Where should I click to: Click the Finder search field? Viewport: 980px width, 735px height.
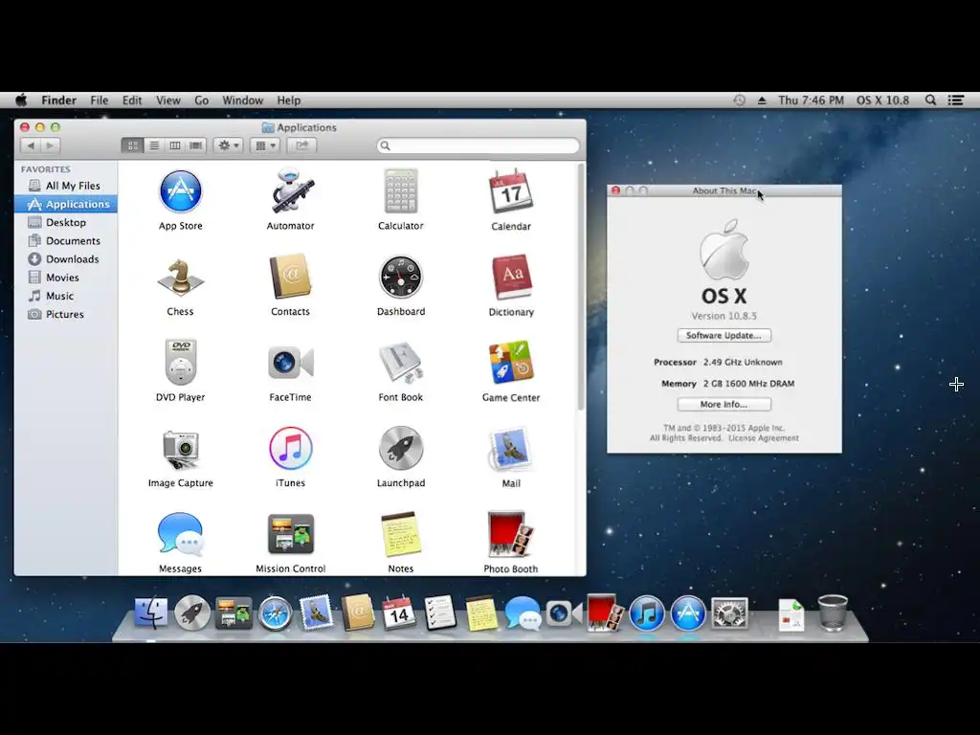click(479, 145)
